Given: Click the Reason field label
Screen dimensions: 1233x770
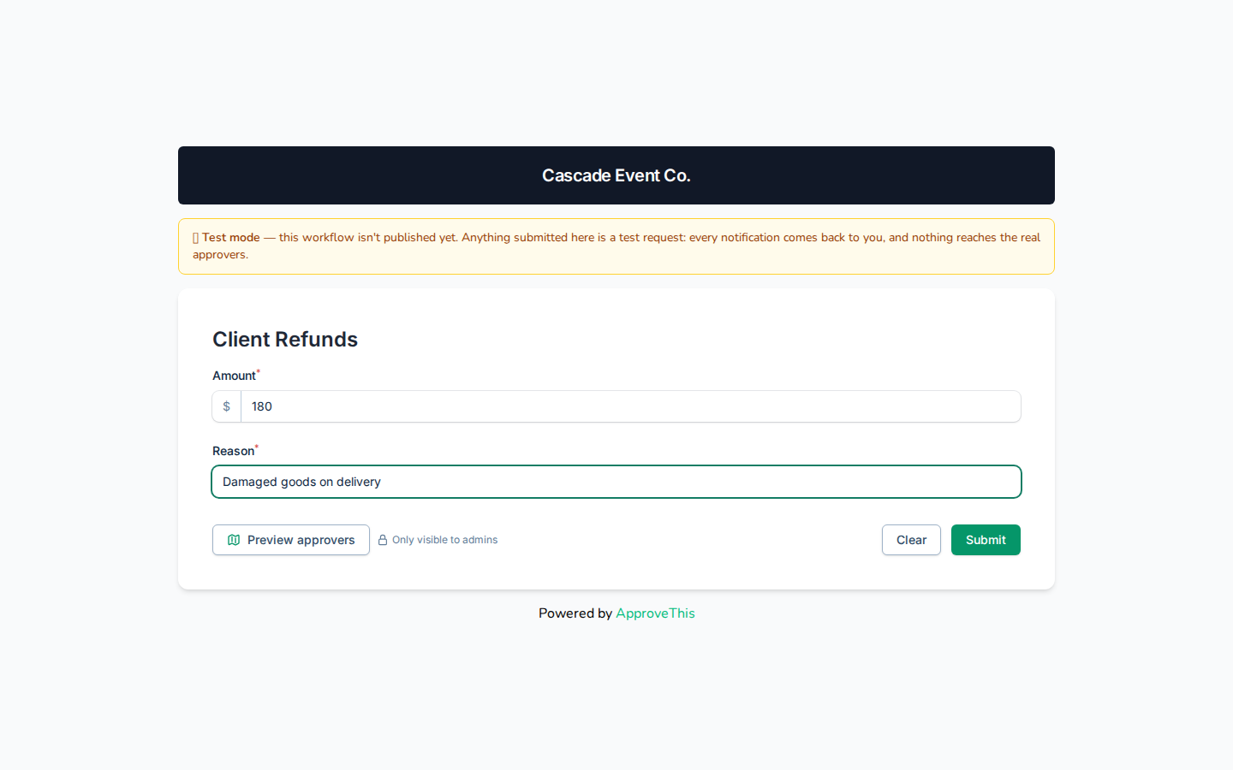Looking at the screenshot, I should click(233, 451).
